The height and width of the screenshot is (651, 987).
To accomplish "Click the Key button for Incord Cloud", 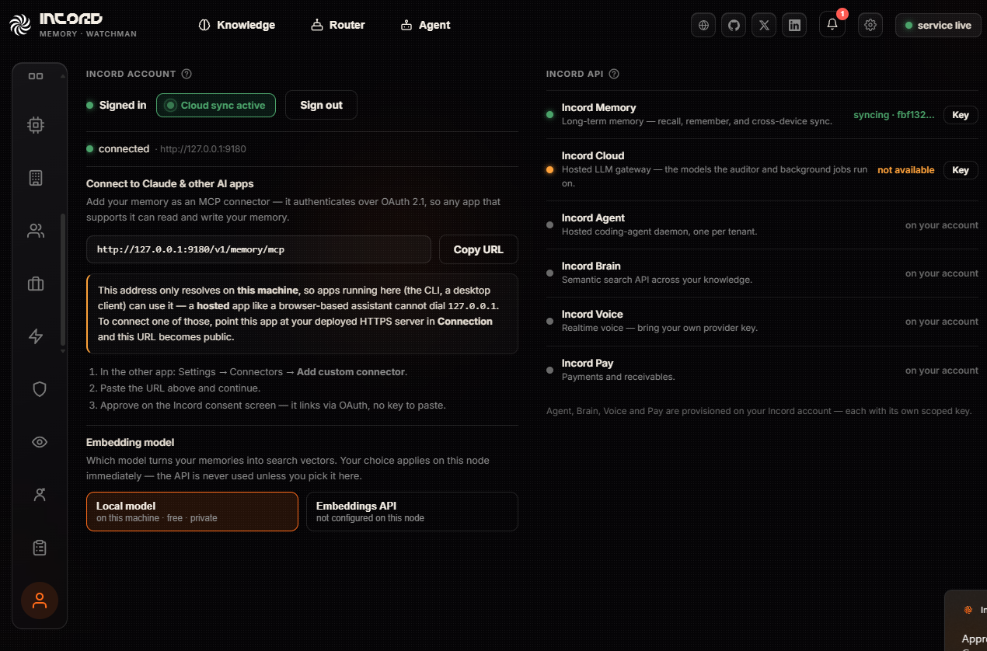I will (961, 170).
